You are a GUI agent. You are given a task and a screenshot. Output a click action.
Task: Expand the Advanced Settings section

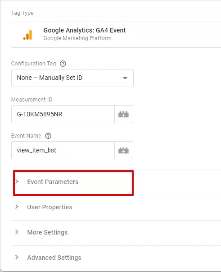(x=116, y=258)
